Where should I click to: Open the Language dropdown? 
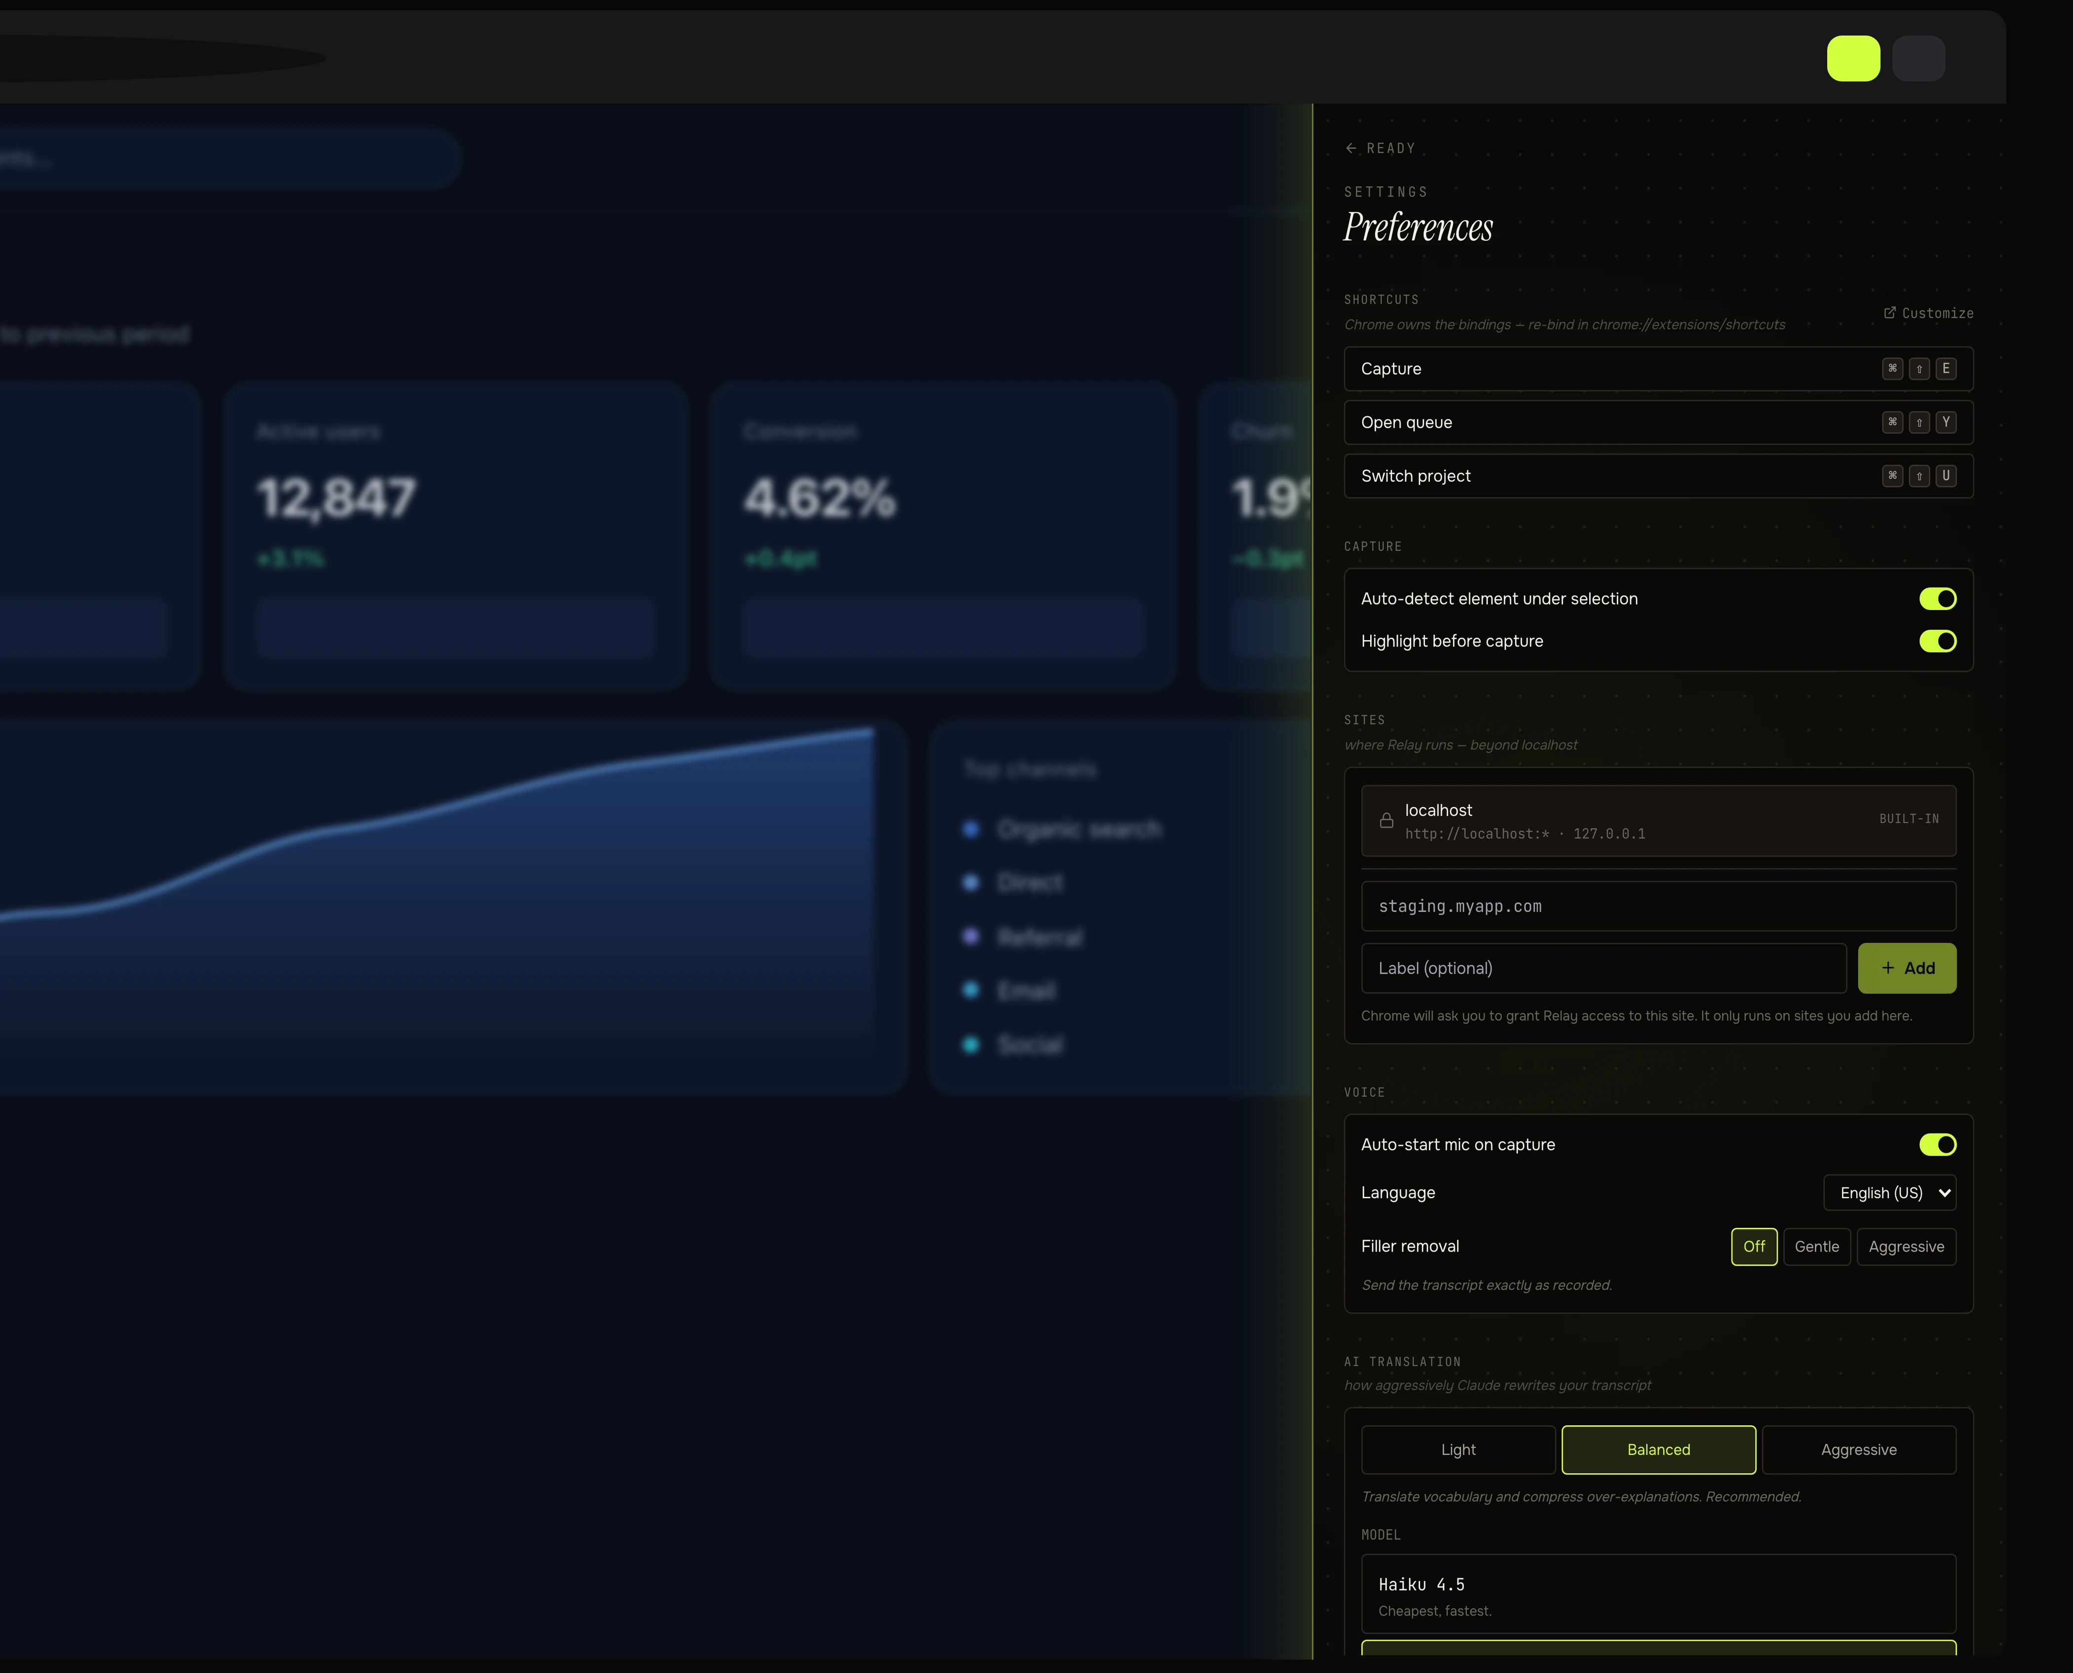1889,1193
